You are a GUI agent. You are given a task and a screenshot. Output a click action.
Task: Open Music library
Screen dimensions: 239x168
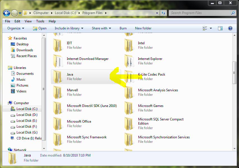(21, 79)
